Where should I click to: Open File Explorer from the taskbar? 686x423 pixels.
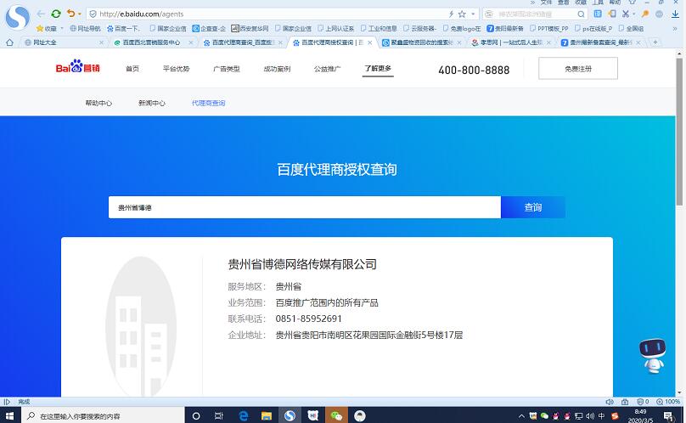(x=267, y=416)
